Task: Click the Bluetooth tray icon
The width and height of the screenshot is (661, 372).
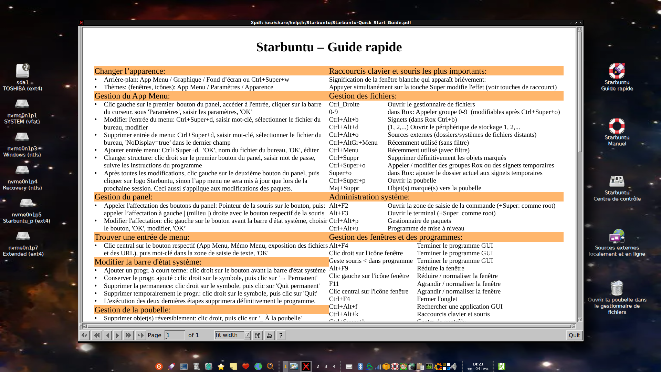Action: [360, 366]
